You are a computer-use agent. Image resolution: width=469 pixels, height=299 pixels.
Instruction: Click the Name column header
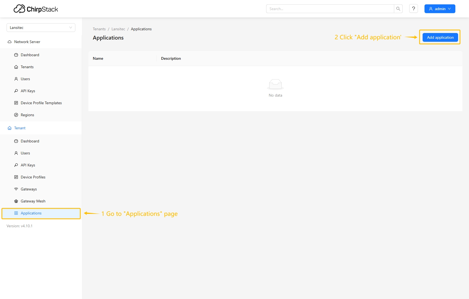point(98,58)
